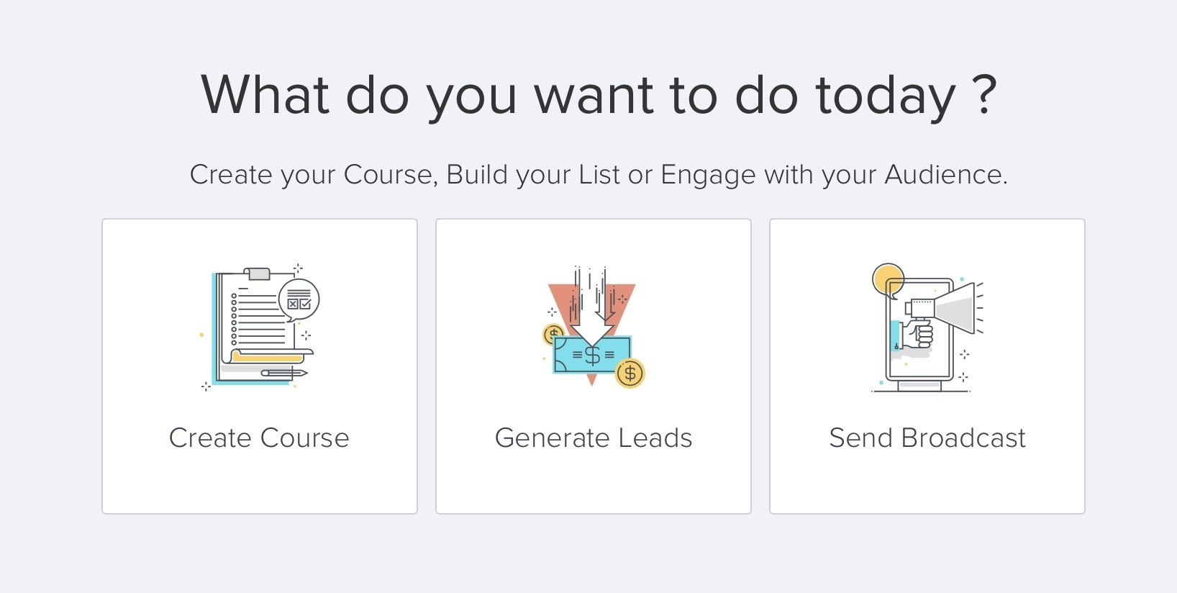Image resolution: width=1177 pixels, height=593 pixels.
Task: Choose the Generate Leads label
Action: coord(594,438)
